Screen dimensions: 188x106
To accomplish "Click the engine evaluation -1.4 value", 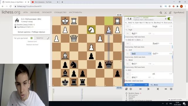I will click(x=129, y=19).
